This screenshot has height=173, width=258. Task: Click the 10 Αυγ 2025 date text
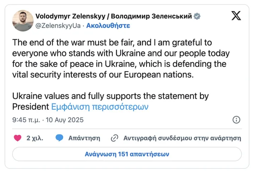point(64,120)
